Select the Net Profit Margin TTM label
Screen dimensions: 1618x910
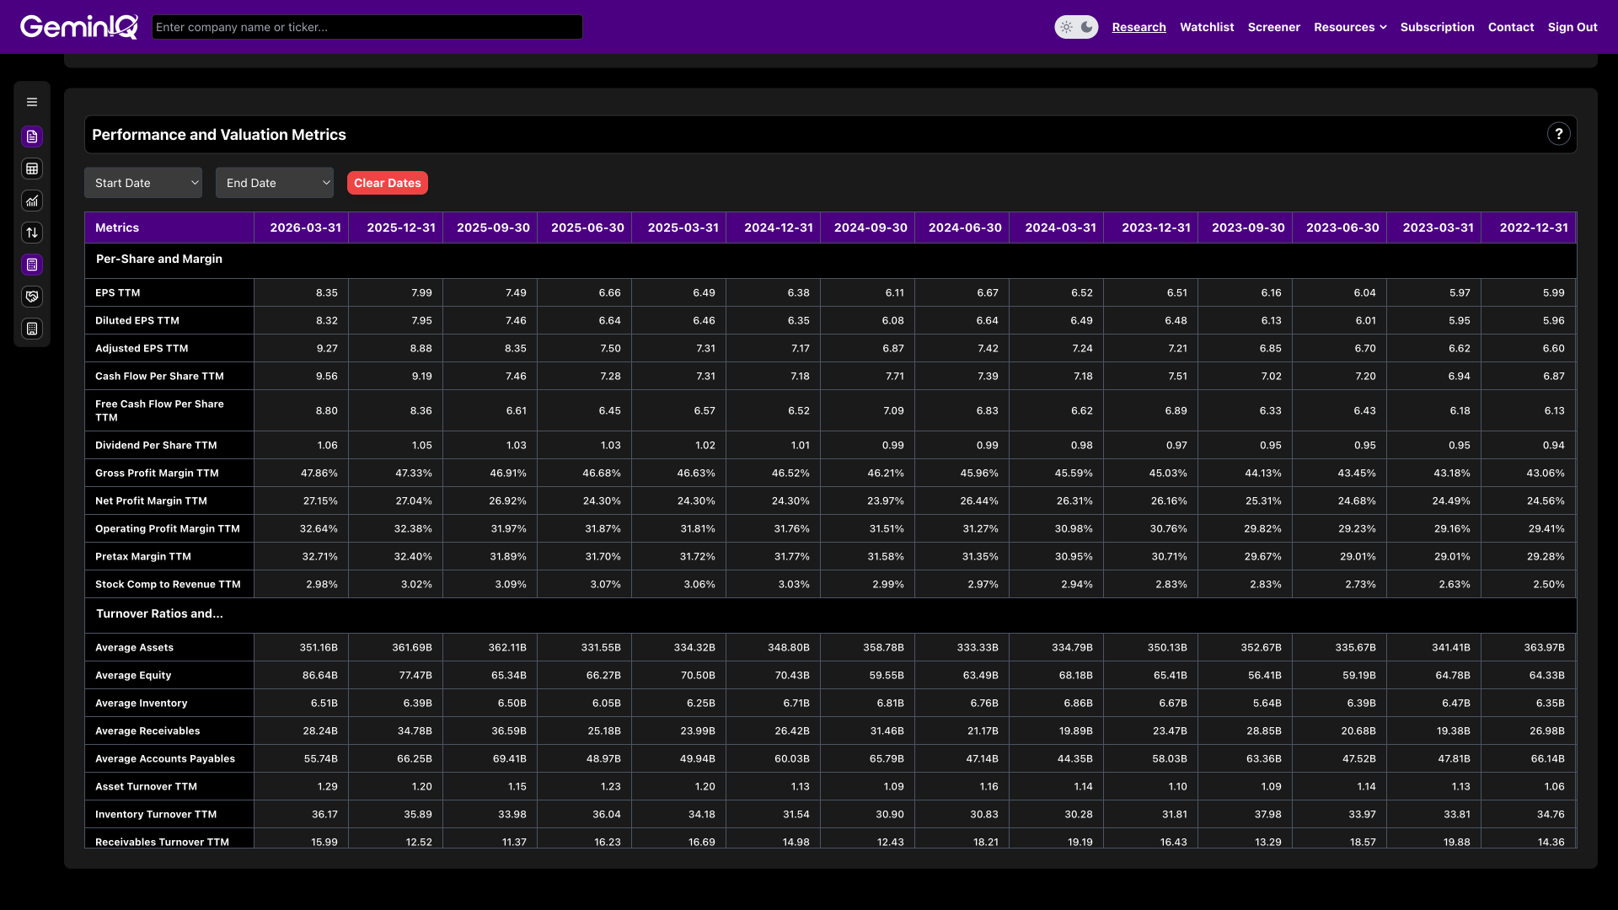tap(151, 501)
